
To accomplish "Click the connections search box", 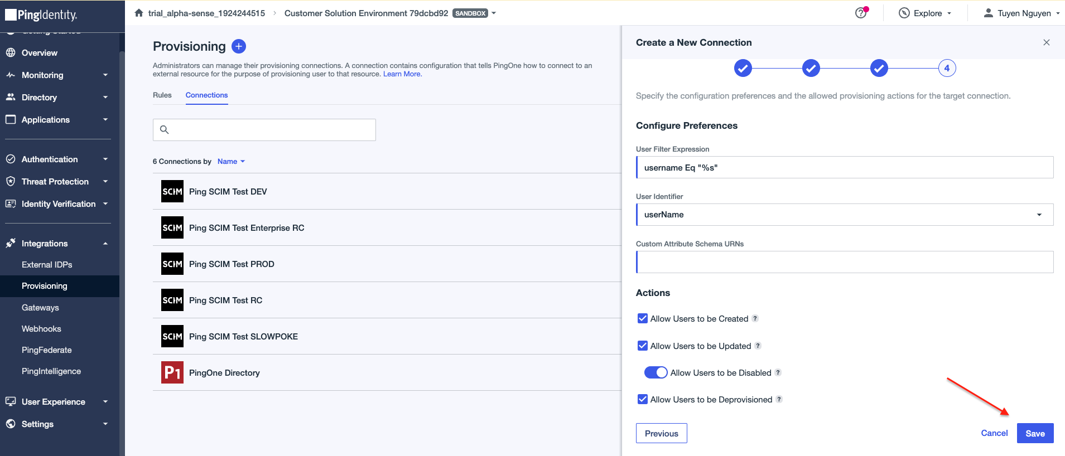I will point(264,130).
